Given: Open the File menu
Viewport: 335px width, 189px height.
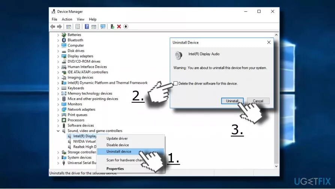Looking at the screenshot, I should [x=54, y=19].
